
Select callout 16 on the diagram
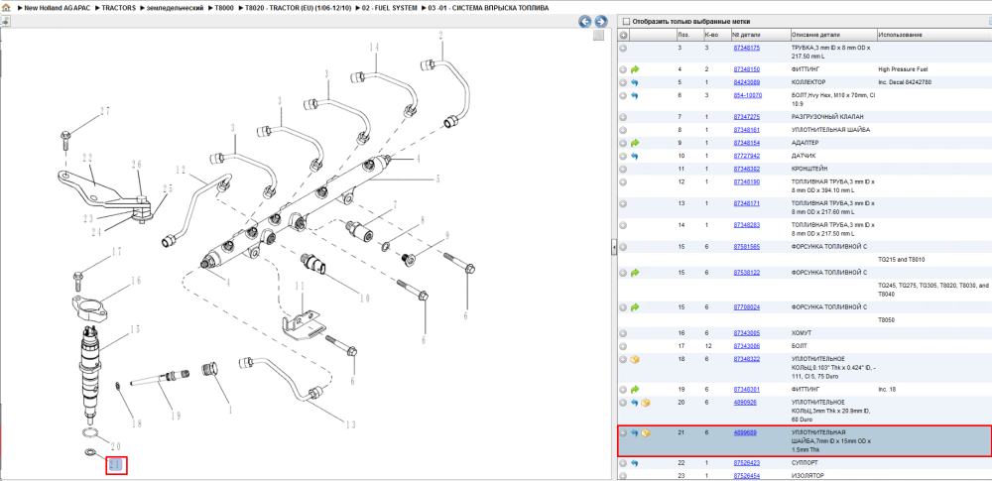135,280
